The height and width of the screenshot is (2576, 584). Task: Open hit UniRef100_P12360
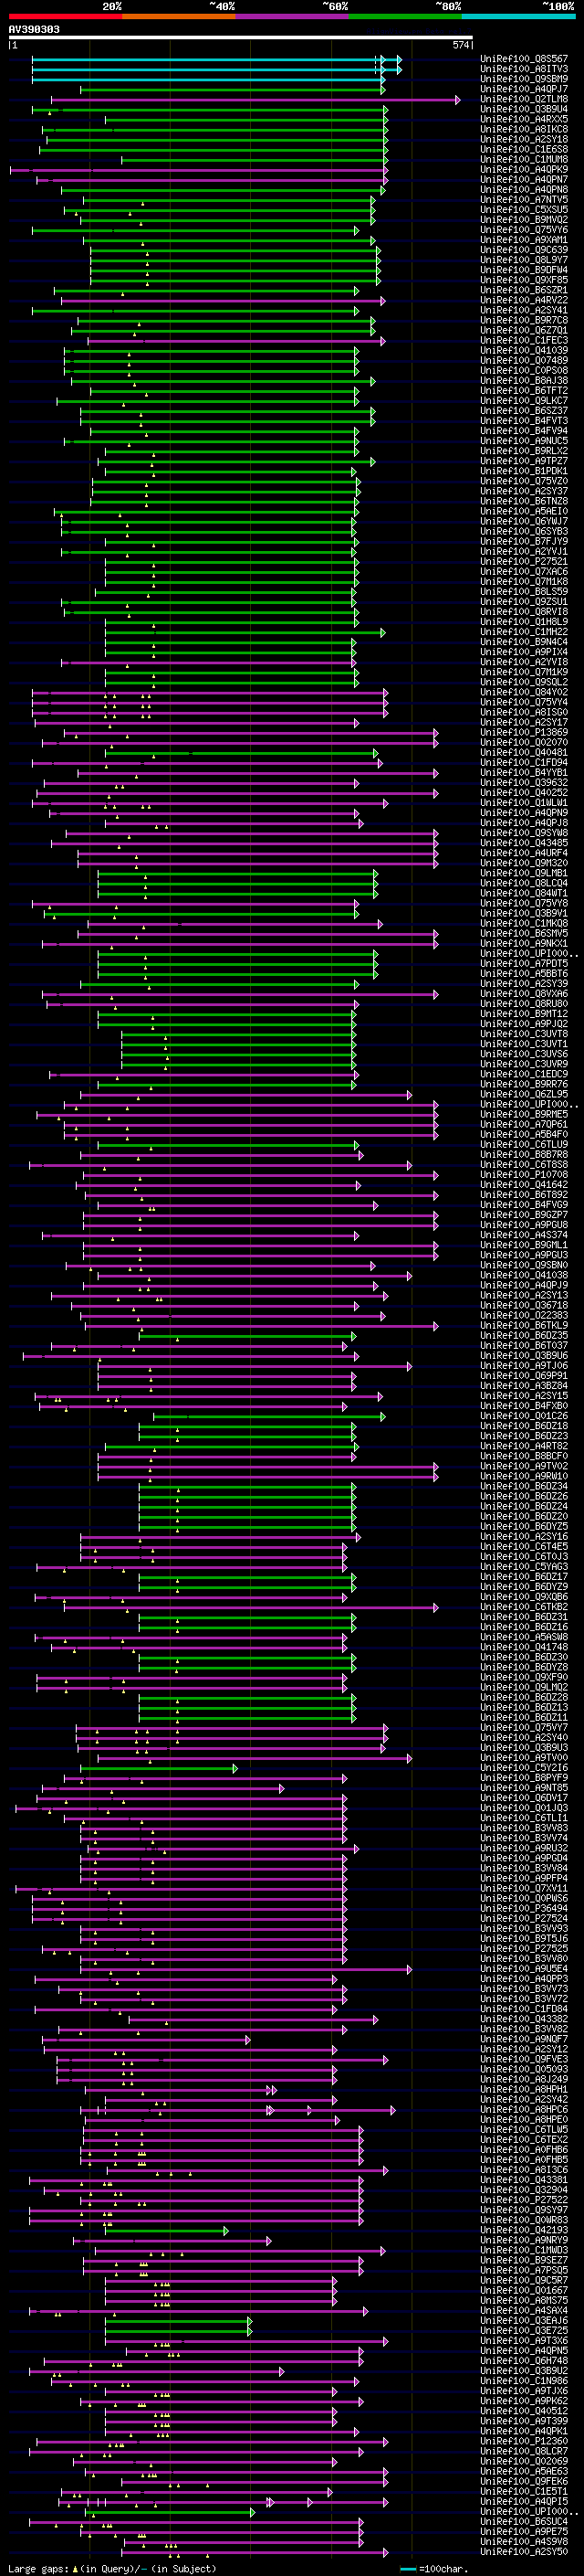pos(524,2441)
